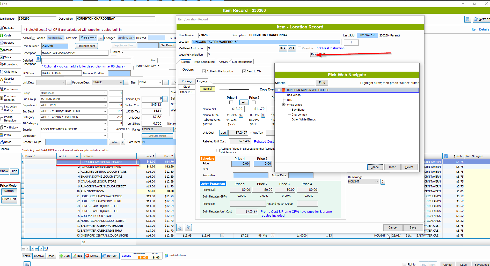The width and height of the screenshot is (490, 266).
Task: Open the Package Desc dropdown showing SINGLE
Action: (121, 82)
